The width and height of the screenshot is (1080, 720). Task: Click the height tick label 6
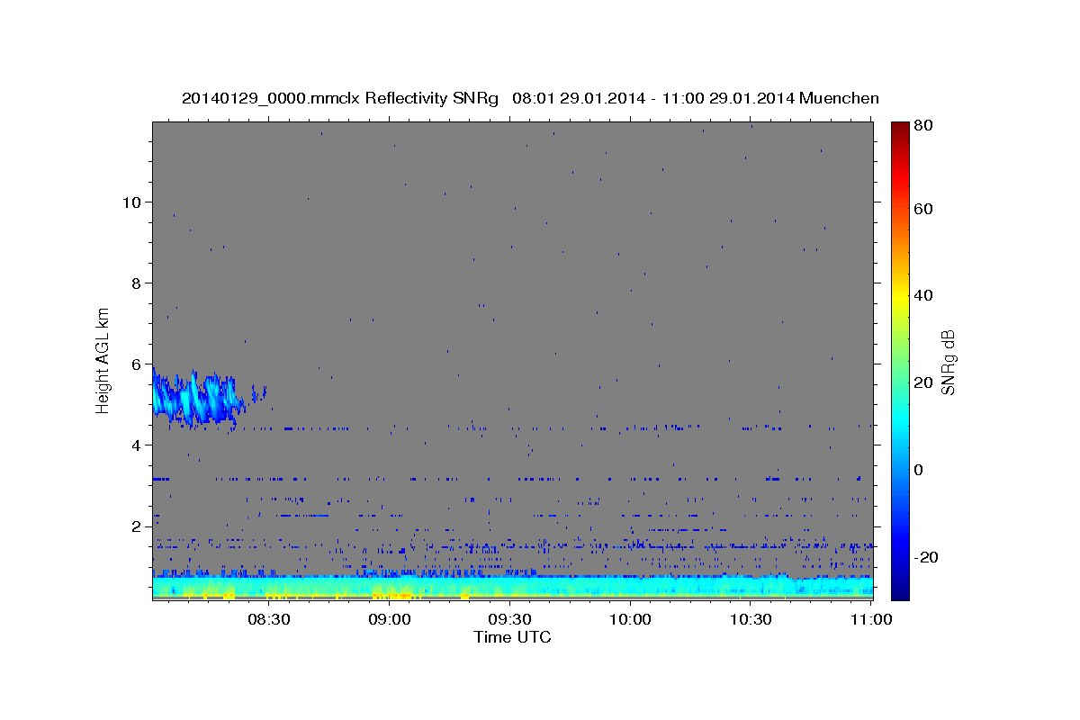[x=136, y=364]
